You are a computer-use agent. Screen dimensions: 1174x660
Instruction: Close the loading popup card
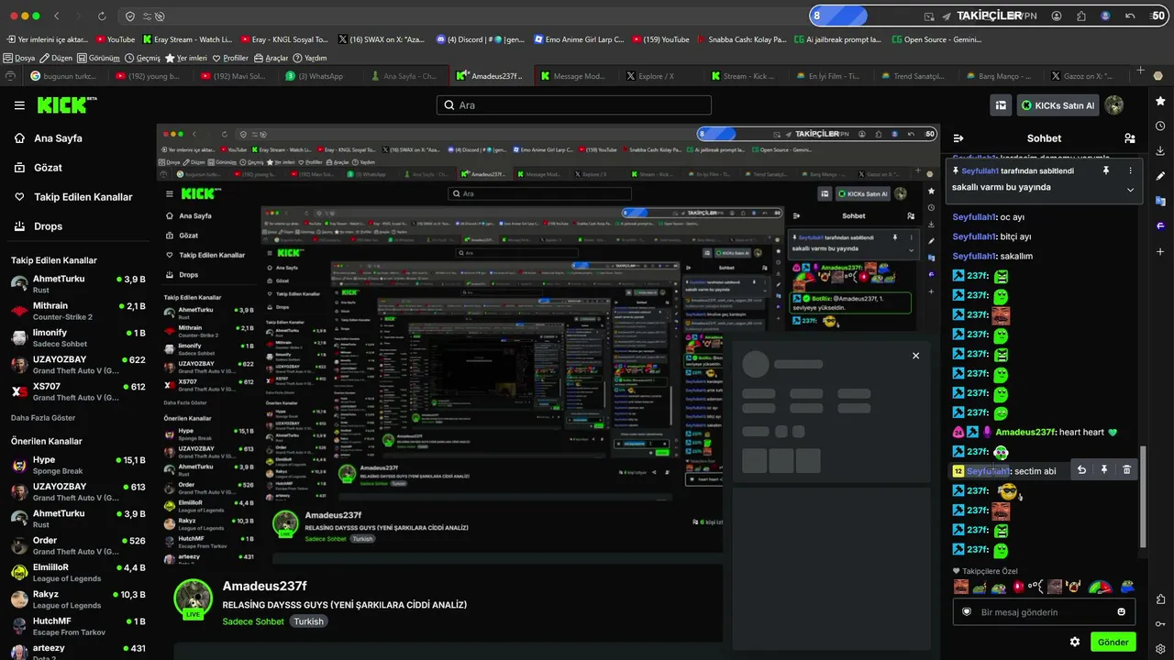point(915,356)
